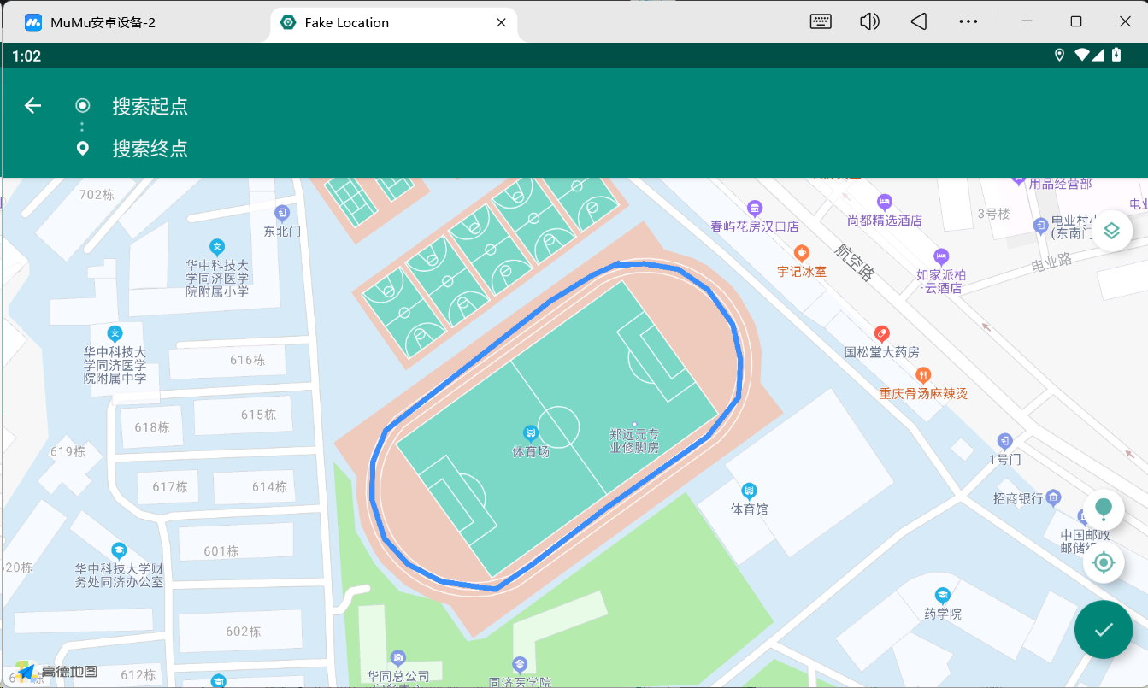Click the emulator keyboard icon
Screen dimensions: 1148x688
(x=821, y=22)
